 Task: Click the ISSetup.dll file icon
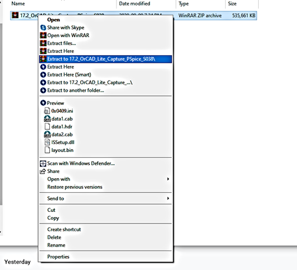(47, 142)
